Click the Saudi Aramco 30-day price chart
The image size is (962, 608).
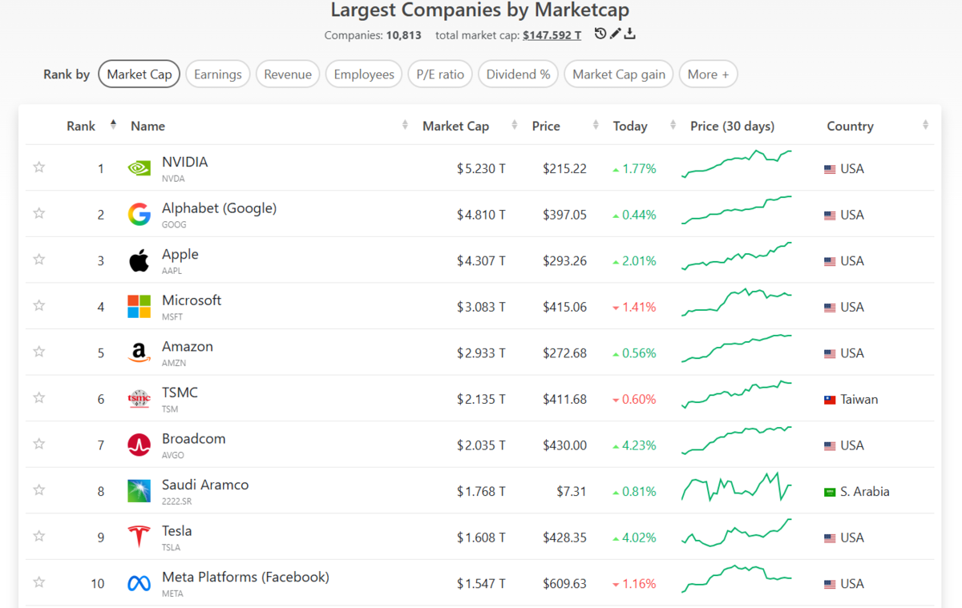737,487
